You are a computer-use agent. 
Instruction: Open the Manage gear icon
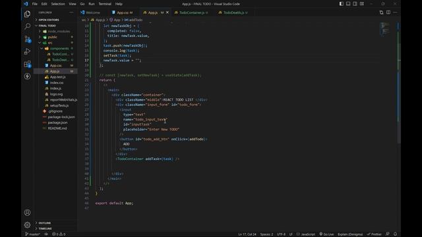point(27,224)
